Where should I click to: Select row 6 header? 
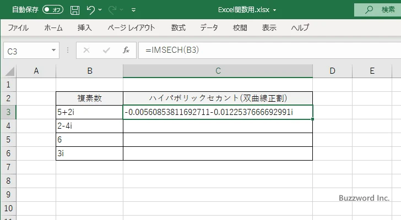(8, 153)
